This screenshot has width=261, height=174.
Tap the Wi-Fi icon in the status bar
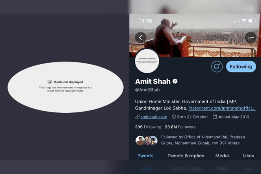[244, 21]
